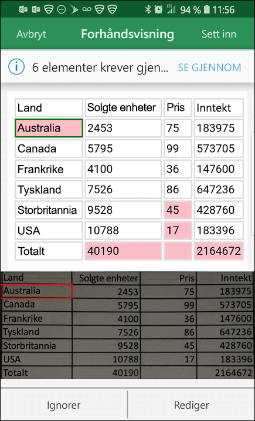The width and height of the screenshot is (255, 421).
Task: Select Pris value 99 in Canada row
Action: pos(178,149)
